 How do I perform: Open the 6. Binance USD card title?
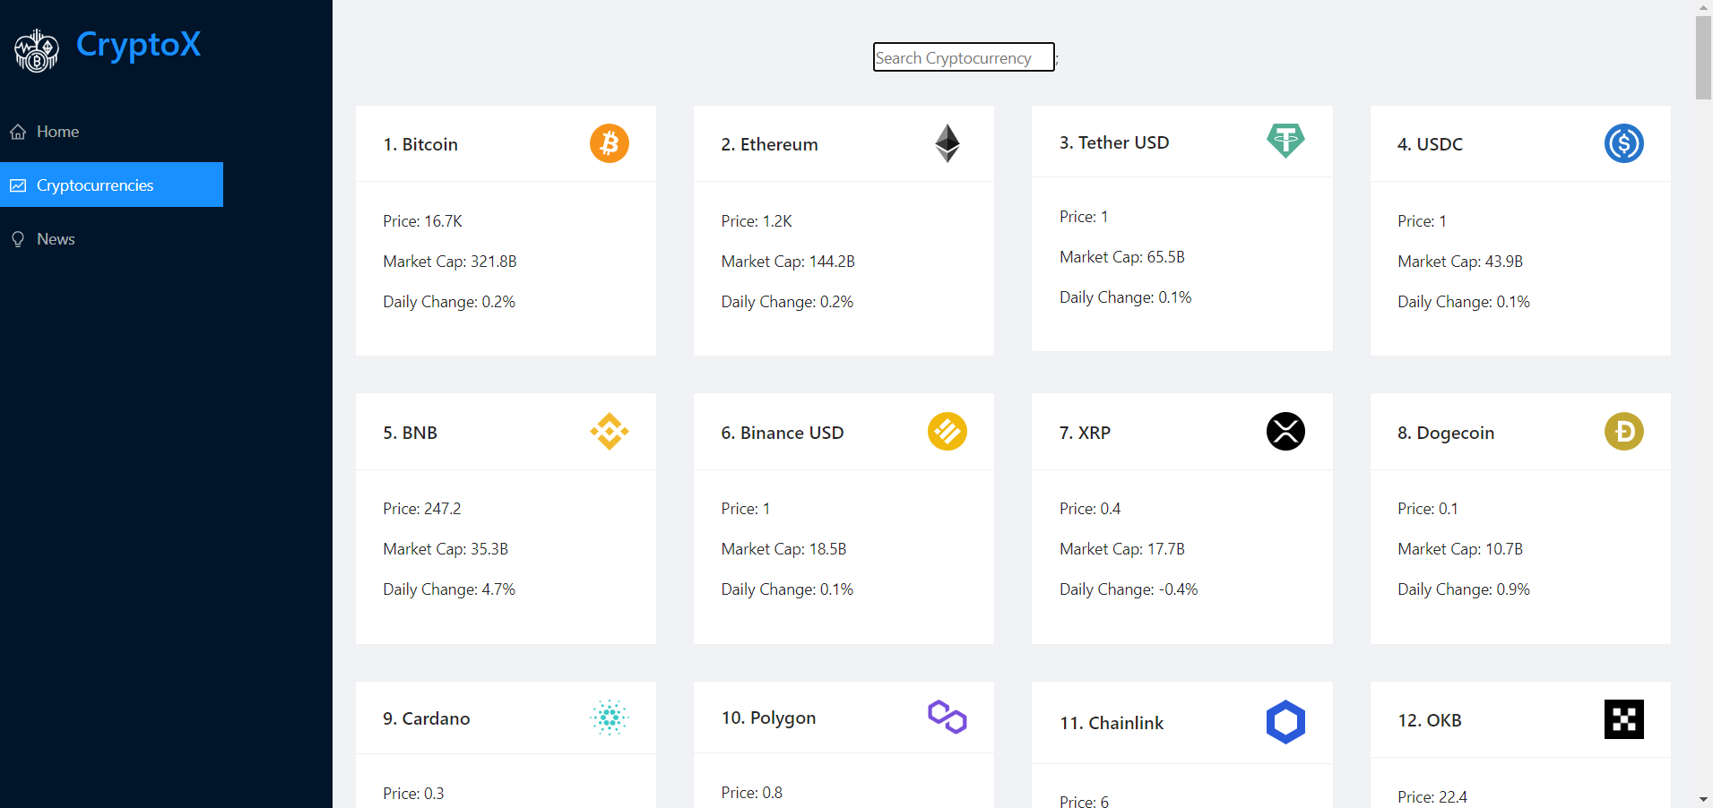click(783, 433)
